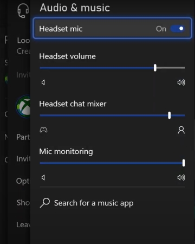Viewport: 195px width, 244px height.
Task: Click the quiet speaker icon under Mic monitoring
Action: [43, 178]
